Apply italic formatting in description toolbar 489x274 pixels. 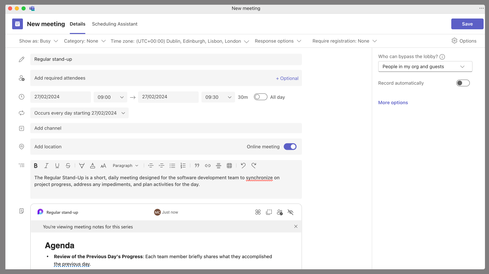pos(46,166)
